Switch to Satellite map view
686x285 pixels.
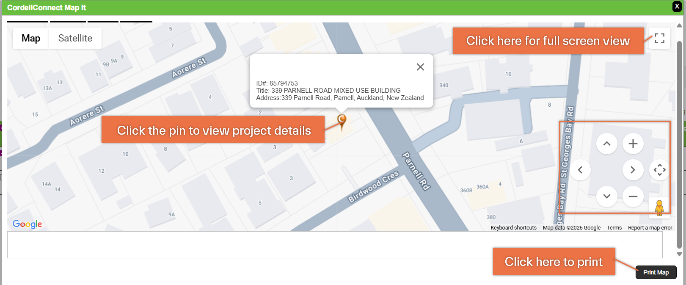pyautogui.click(x=75, y=38)
